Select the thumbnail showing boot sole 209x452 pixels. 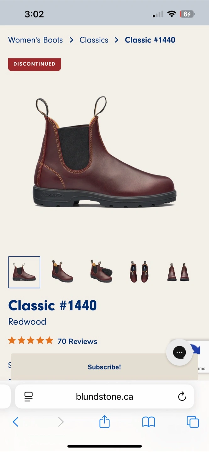click(101, 272)
